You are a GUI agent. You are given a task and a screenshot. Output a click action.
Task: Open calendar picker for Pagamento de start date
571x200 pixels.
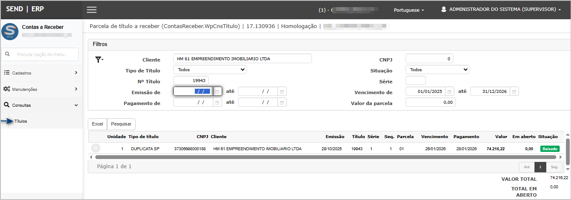pyautogui.click(x=217, y=103)
